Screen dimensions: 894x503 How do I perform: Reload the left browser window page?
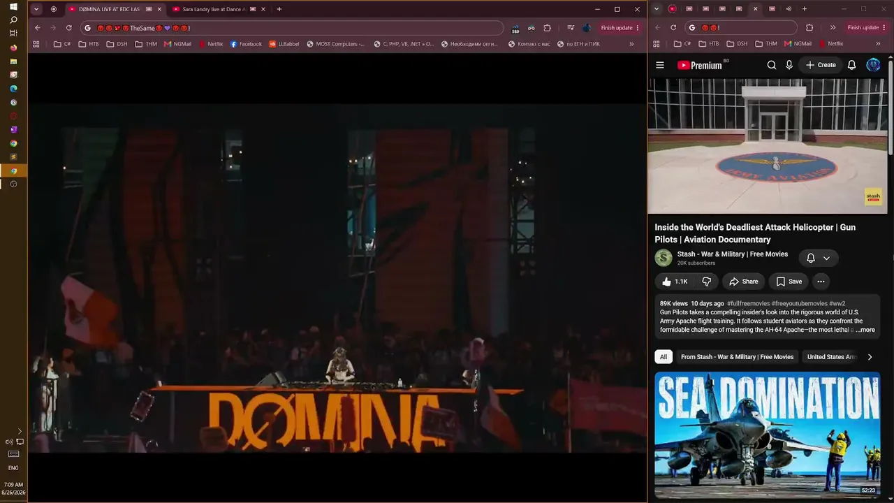[68, 28]
